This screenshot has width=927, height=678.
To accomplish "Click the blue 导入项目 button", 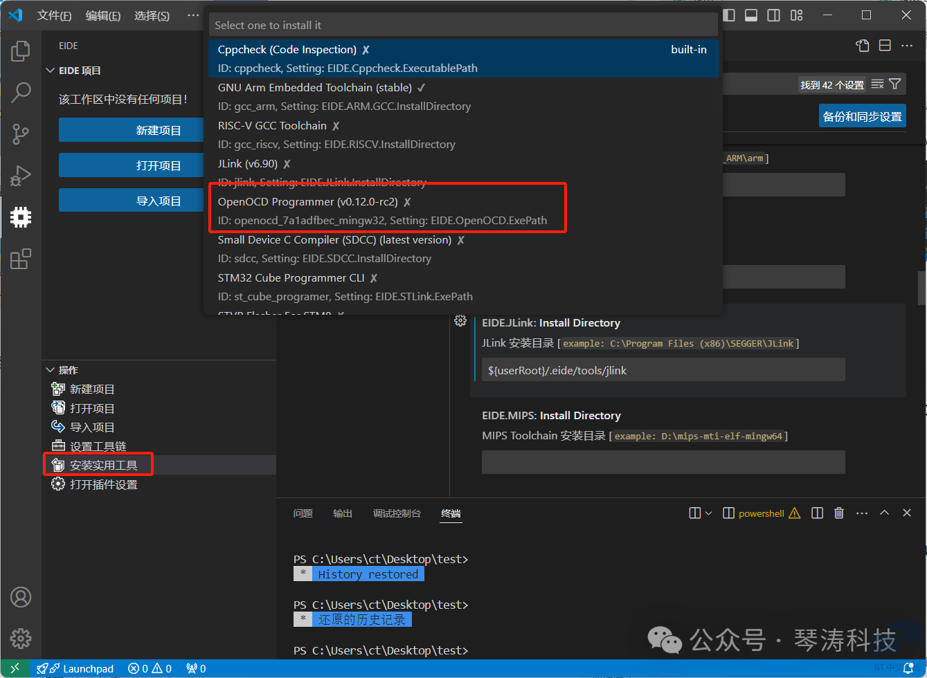I will (131, 201).
